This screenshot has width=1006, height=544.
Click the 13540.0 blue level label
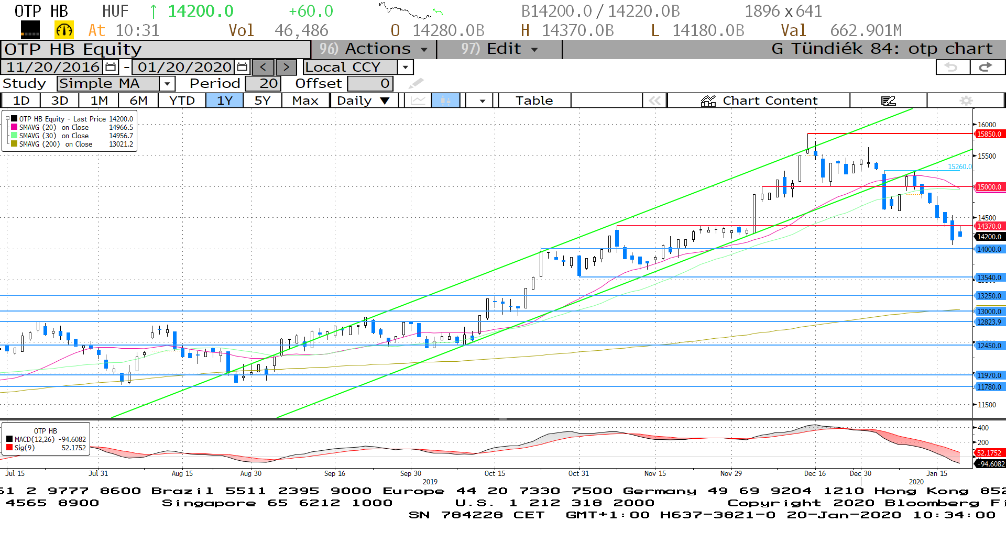point(989,277)
